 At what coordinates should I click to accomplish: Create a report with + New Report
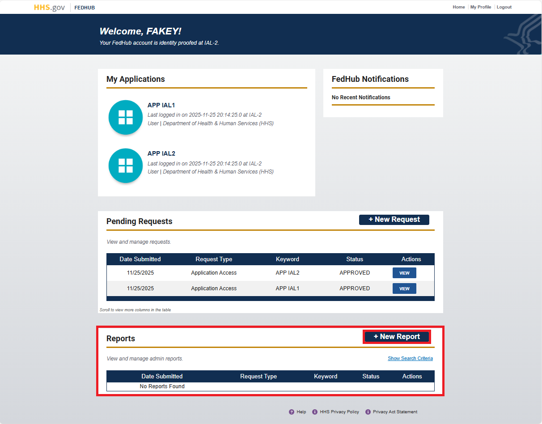(x=397, y=337)
